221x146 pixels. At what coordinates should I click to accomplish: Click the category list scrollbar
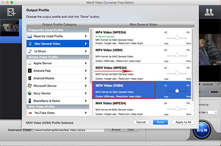tap(91, 56)
